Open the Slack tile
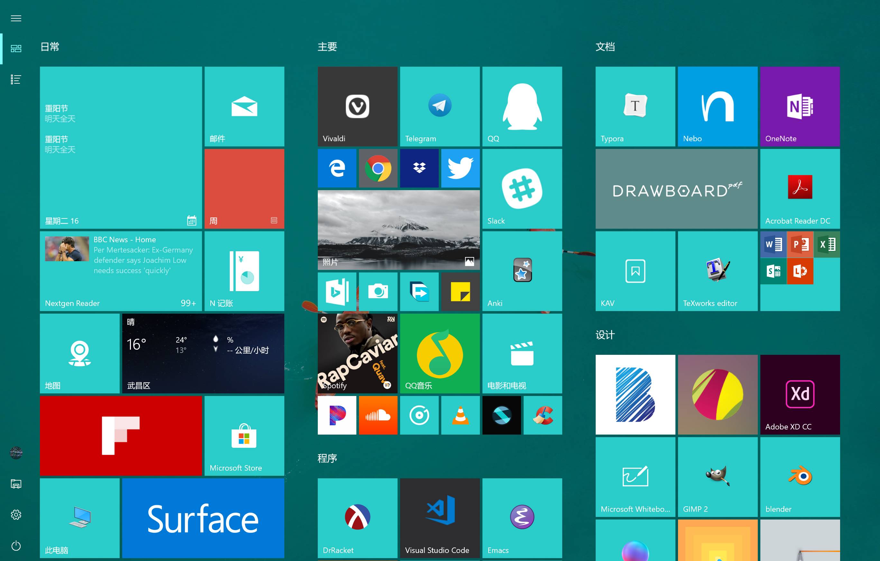This screenshot has height=561, width=880. pos(522,189)
